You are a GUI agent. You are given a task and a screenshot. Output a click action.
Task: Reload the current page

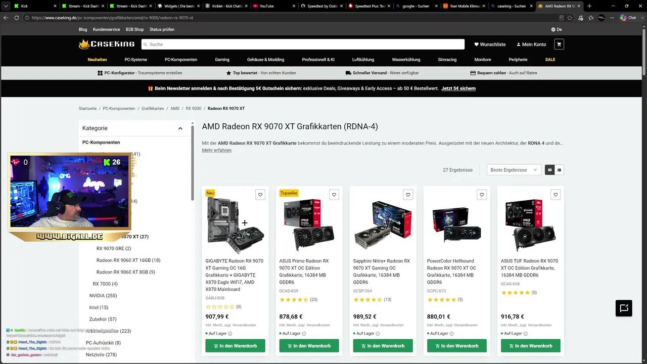[17, 18]
